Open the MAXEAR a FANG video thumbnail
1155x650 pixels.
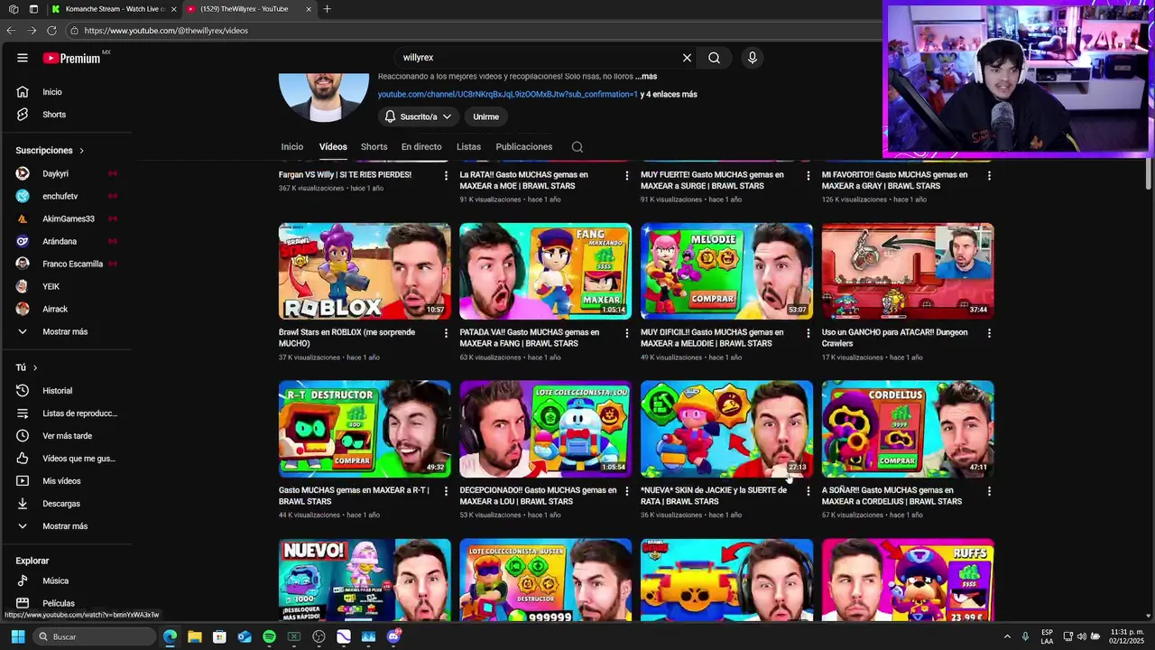[x=546, y=272]
